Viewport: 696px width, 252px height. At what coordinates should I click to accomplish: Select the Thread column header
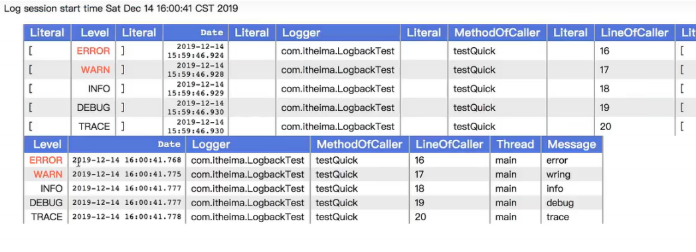(515, 145)
